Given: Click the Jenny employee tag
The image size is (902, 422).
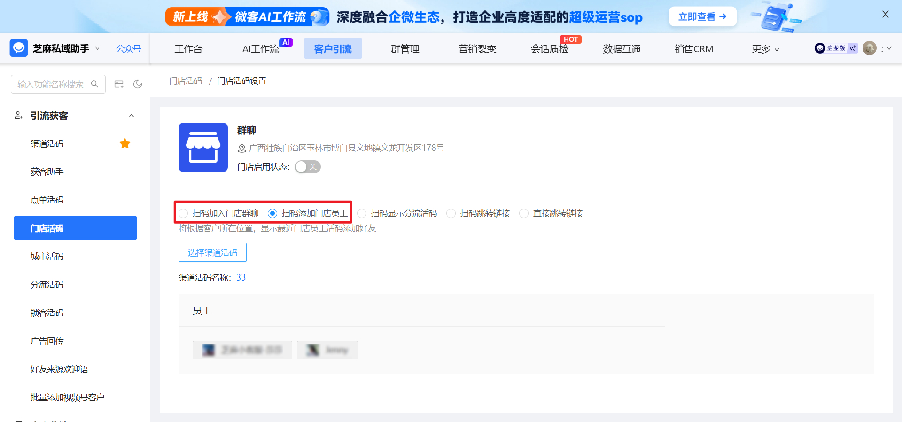Looking at the screenshot, I should pyautogui.click(x=327, y=350).
